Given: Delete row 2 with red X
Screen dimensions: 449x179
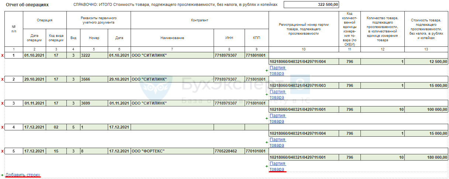Looking at the screenshot, I should (x=3, y=80).
